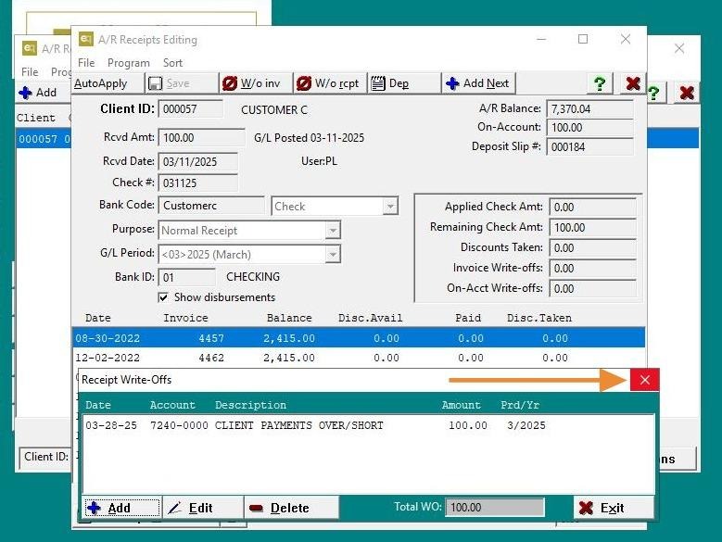This screenshot has width=722, height=542.
Task: Click the Rcvd Amt field
Action: [201, 137]
